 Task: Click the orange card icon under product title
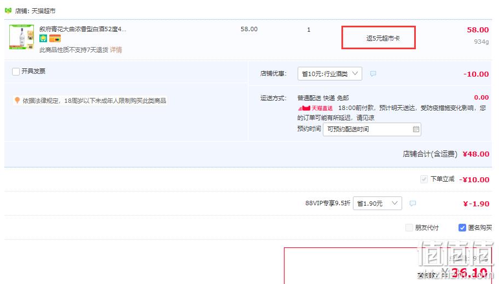click(x=55, y=38)
